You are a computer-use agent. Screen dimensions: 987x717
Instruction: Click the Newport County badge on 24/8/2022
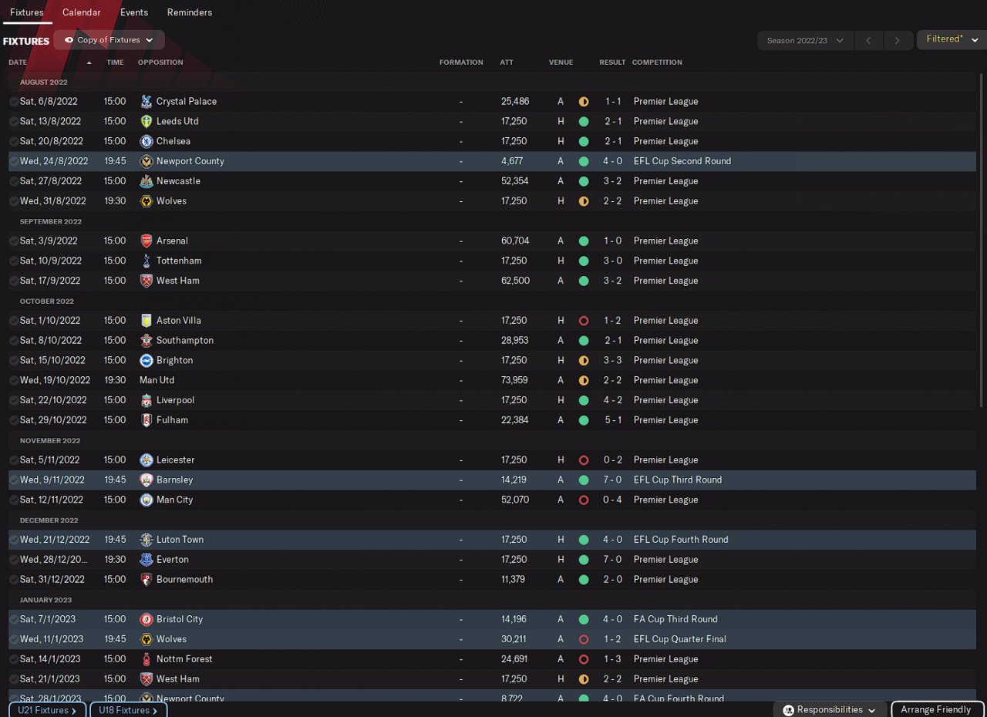pyautogui.click(x=147, y=161)
